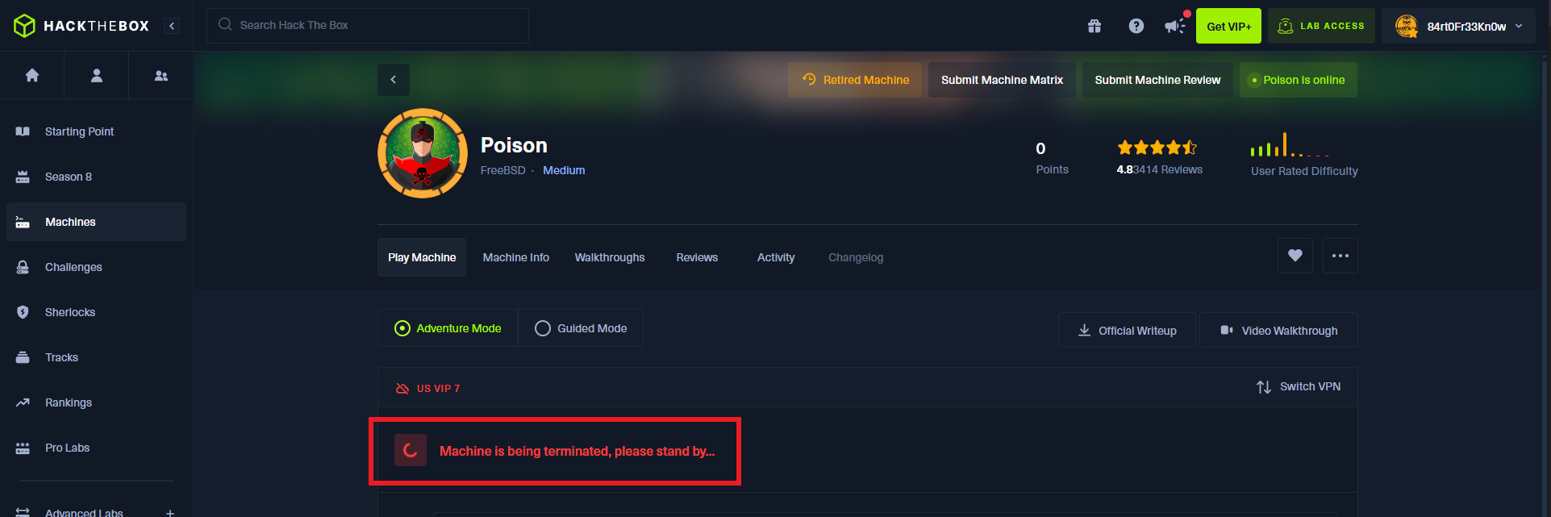Click the User Rated Difficulty chart

click(x=1289, y=144)
